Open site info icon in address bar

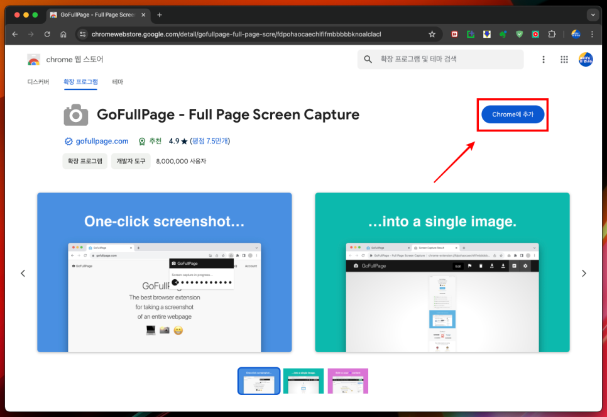point(83,34)
